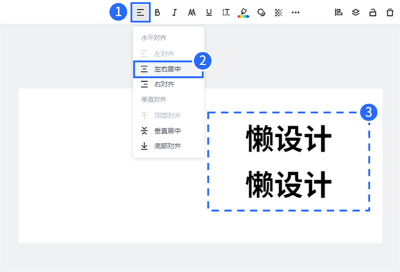Viewport: 400px width, 272px height.
Task: Open the font size AA tool
Action: [x=192, y=12]
